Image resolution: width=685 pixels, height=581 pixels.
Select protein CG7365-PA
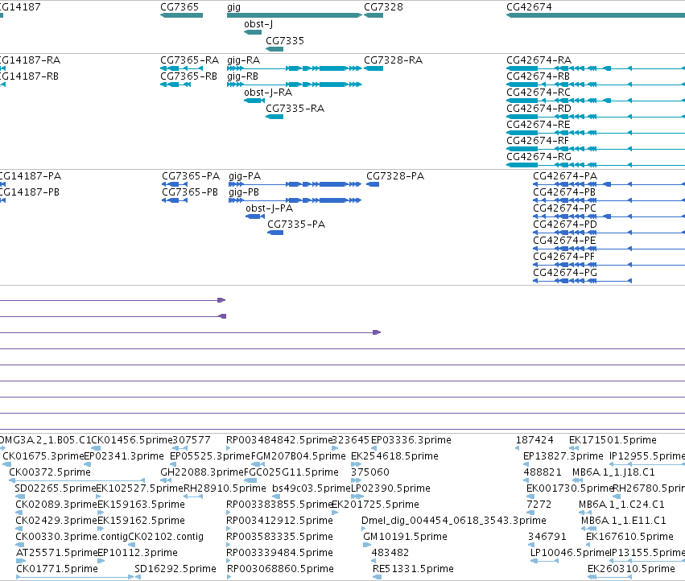coord(175,184)
